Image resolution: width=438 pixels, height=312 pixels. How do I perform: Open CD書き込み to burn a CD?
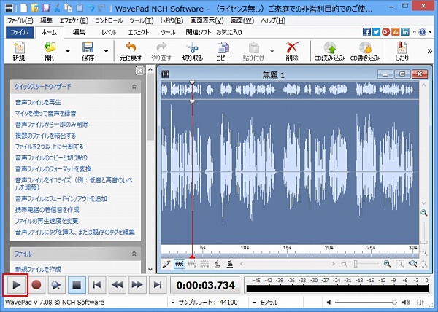click(x=365, y=51)
